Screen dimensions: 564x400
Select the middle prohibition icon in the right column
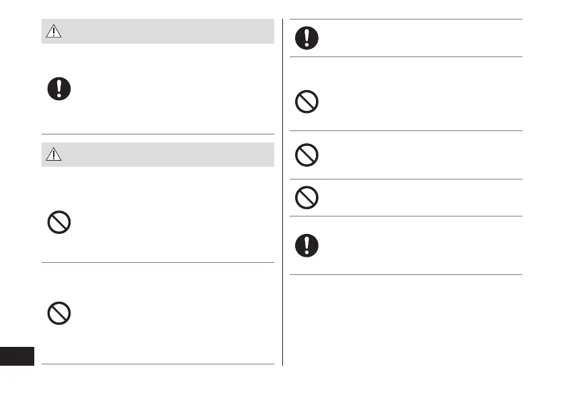click(x=307, y=155)
